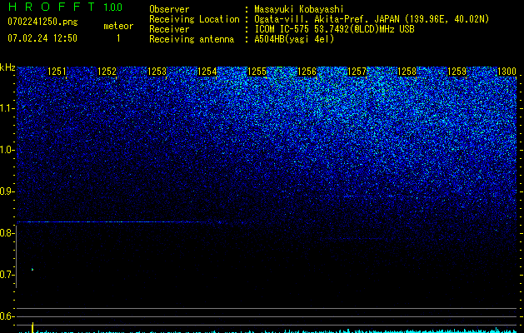Click the 1252 time marker

[107, 72]
